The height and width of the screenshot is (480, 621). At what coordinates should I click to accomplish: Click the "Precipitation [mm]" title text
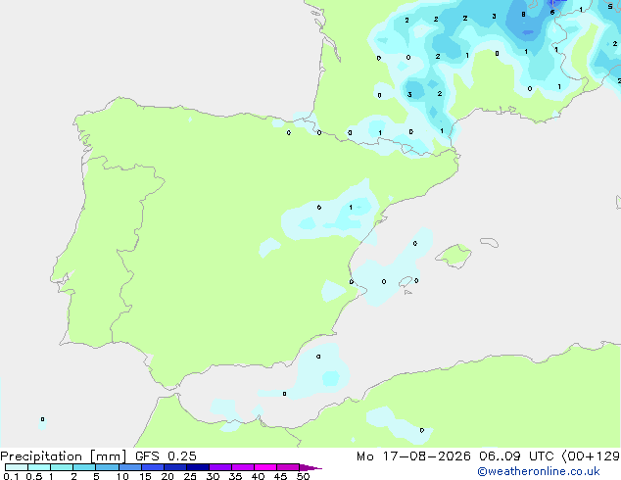point(64,456)
